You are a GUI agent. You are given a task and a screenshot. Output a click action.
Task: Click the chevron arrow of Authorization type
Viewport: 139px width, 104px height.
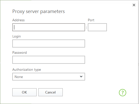81,76
